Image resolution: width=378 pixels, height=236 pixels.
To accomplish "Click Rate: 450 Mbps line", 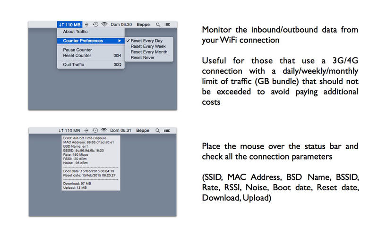I will pos(76,154).
